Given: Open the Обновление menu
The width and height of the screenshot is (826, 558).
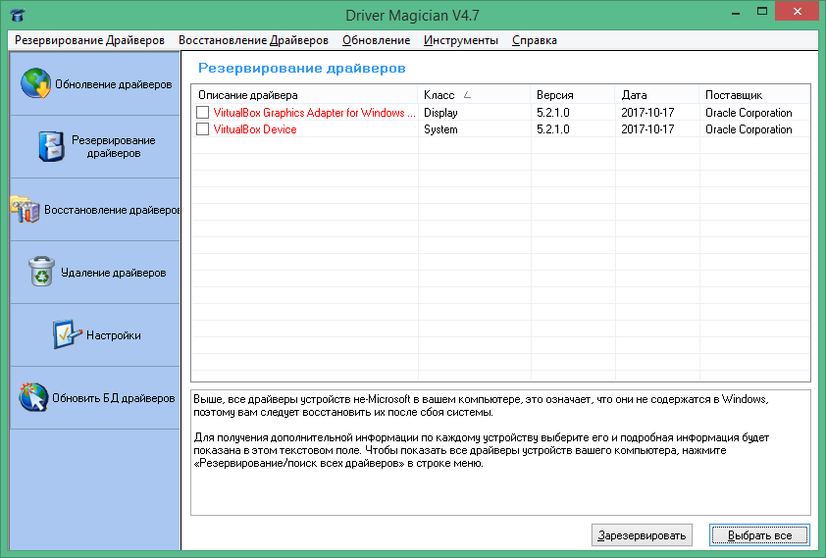Looking at the screenshot, I should (x=376, y=40).
